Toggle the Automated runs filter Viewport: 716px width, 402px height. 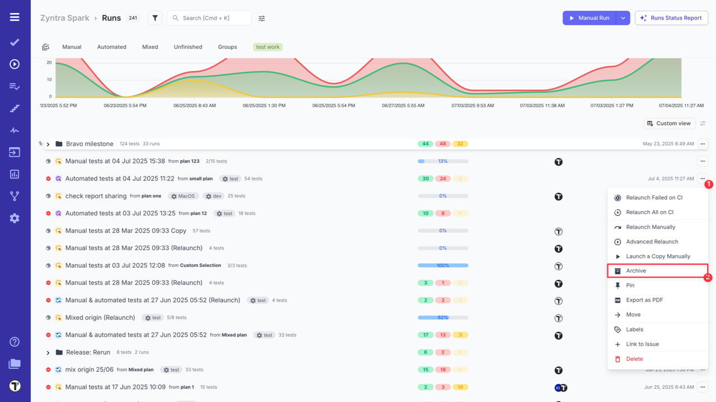(111, 47)
